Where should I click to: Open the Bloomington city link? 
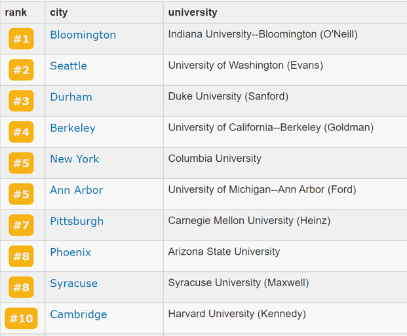(83, 35)
